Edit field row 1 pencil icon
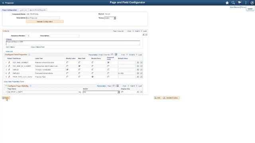Viewport: 255px width, 143px height. [9, 62]
